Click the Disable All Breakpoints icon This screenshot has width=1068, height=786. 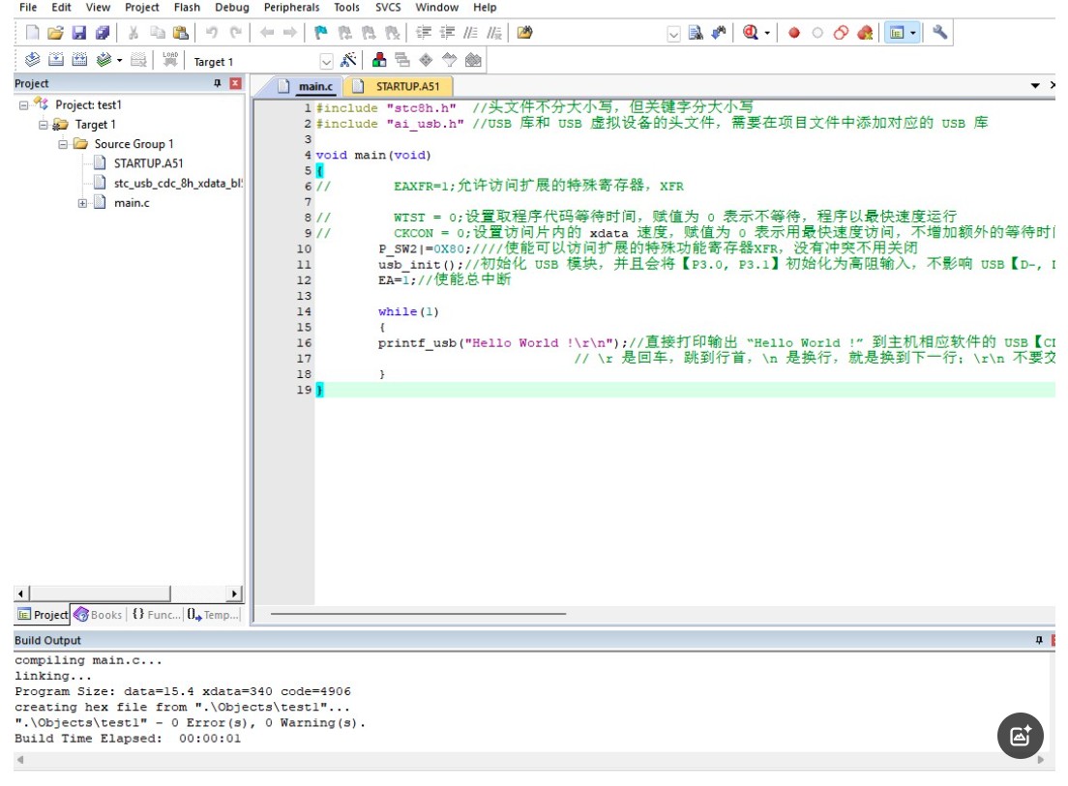point(842,32)
